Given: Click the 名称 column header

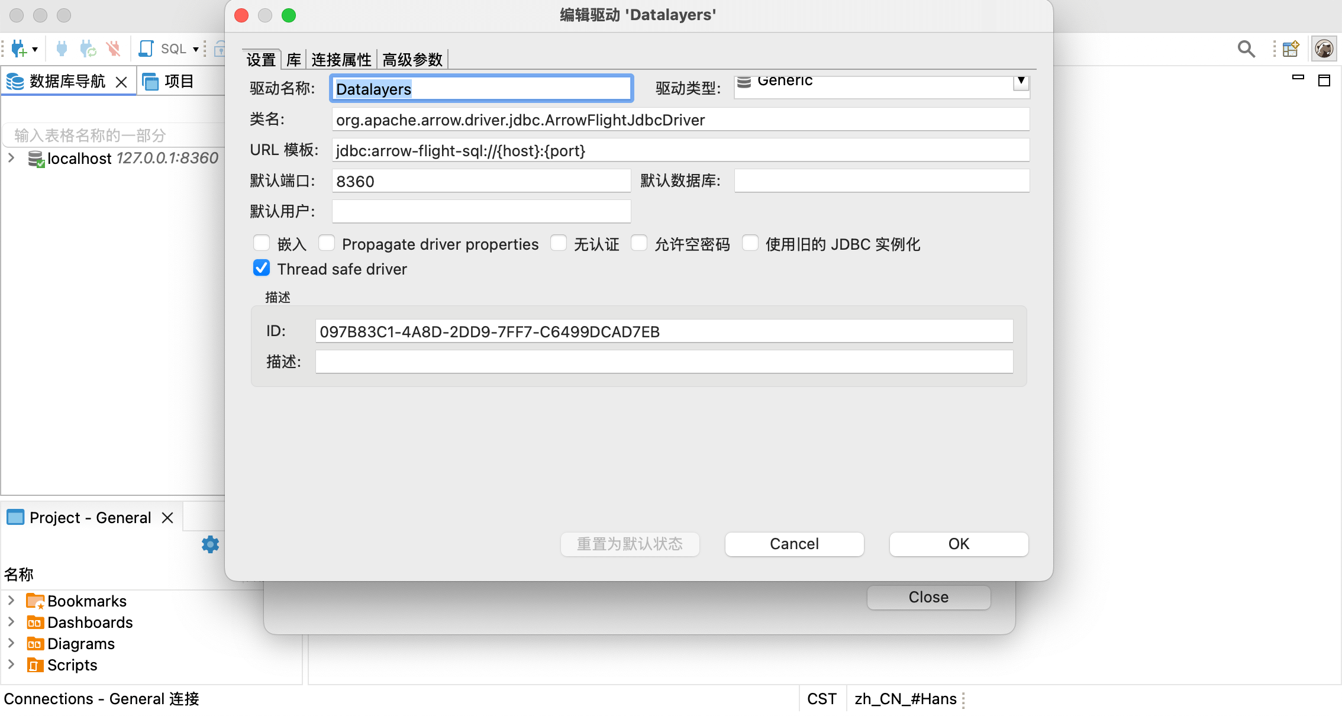Looking at the screenshot, I should [x=19, y=575].
